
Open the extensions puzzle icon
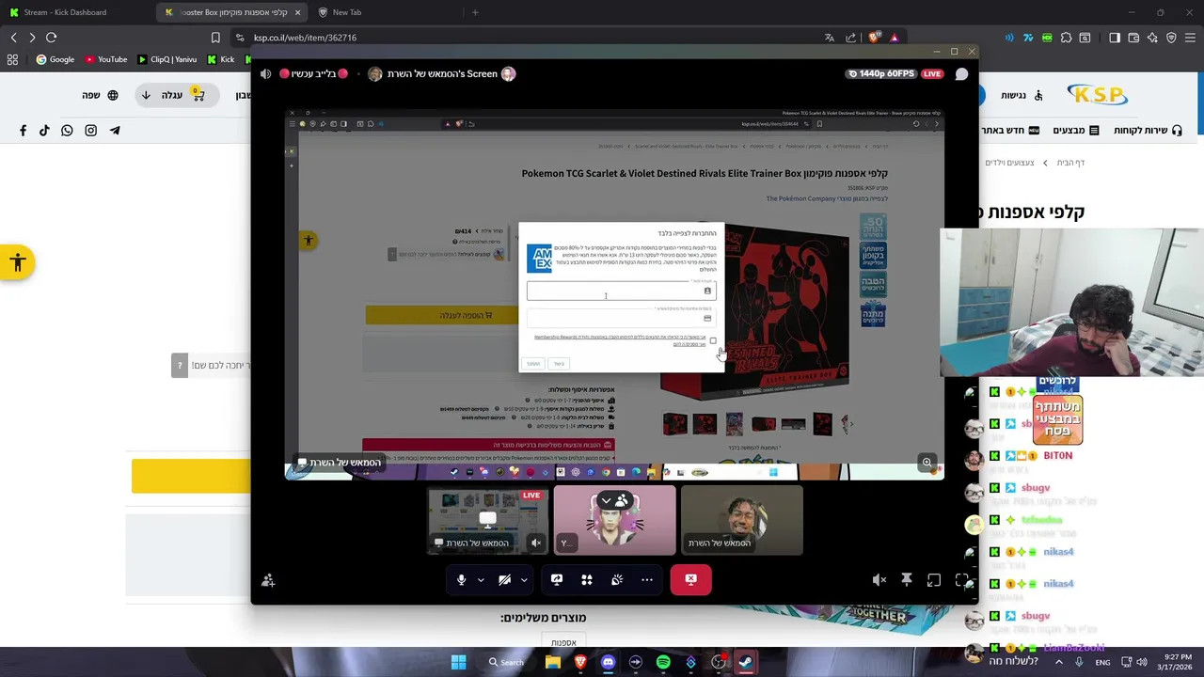(x=1066, y=38)
